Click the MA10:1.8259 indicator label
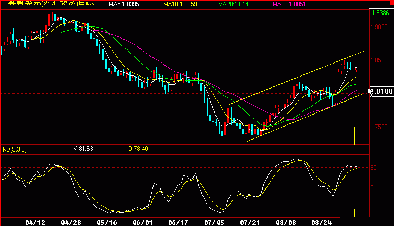 180,4
